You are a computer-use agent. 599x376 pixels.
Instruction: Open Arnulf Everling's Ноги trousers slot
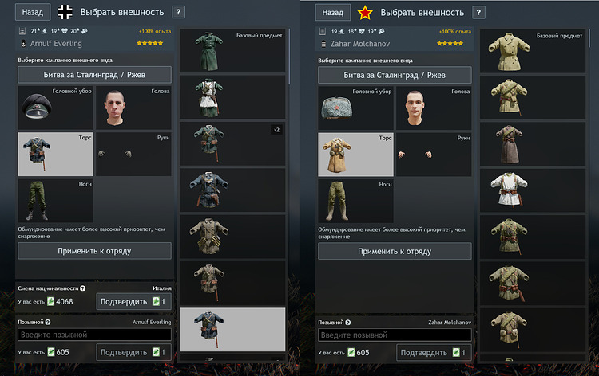55,201
